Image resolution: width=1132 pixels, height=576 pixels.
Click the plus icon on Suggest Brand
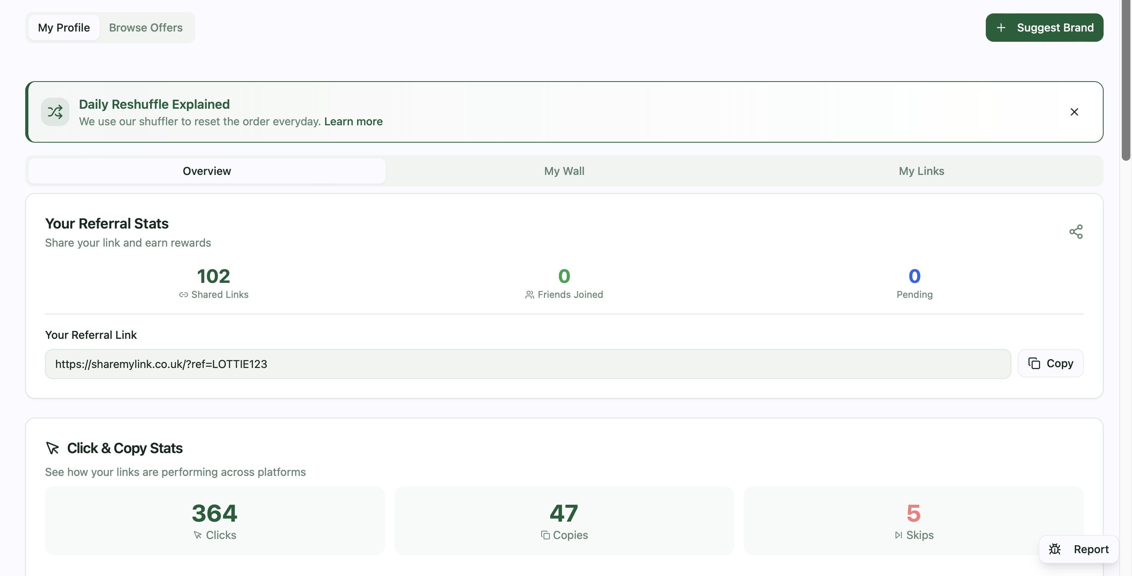tap(1001, 27)
